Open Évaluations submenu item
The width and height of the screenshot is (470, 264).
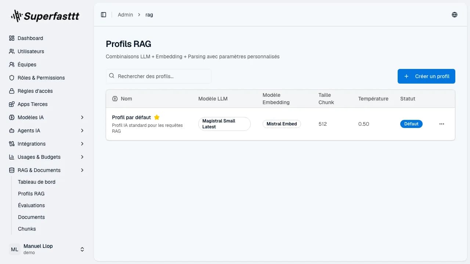[x=31, y=205]
